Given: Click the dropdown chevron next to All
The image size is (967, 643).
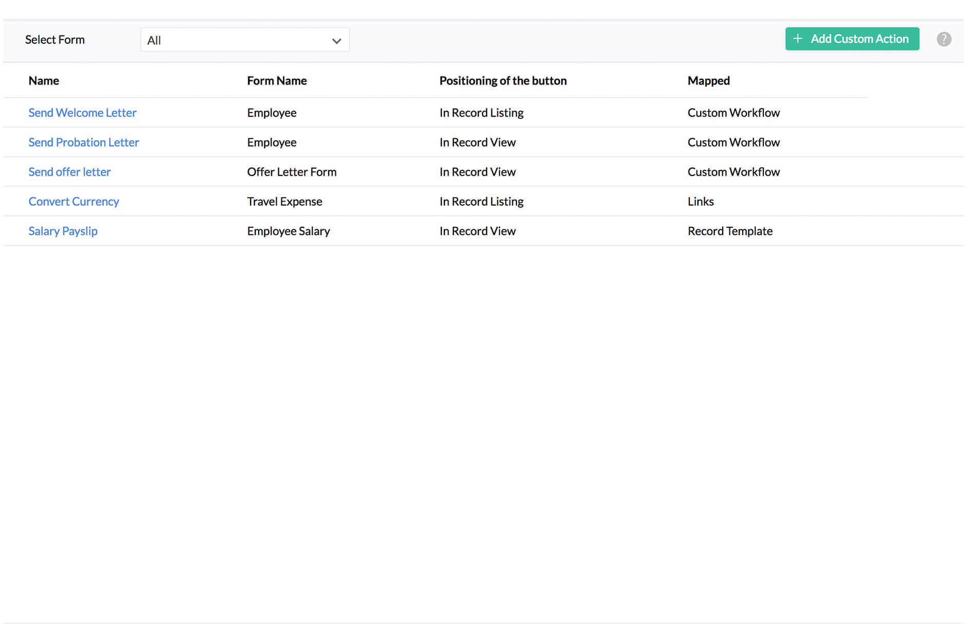Looking at the screenshot, I should (336, 40).
